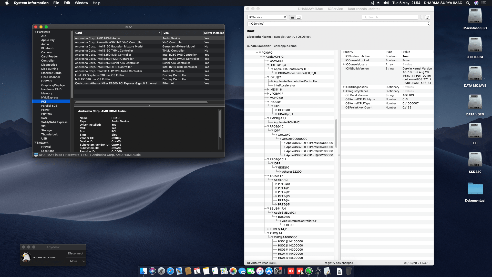Click the Card column header to sort
The height and width of the screenshot is (277, 492).
pyautogui.click(x=118, y=33)
